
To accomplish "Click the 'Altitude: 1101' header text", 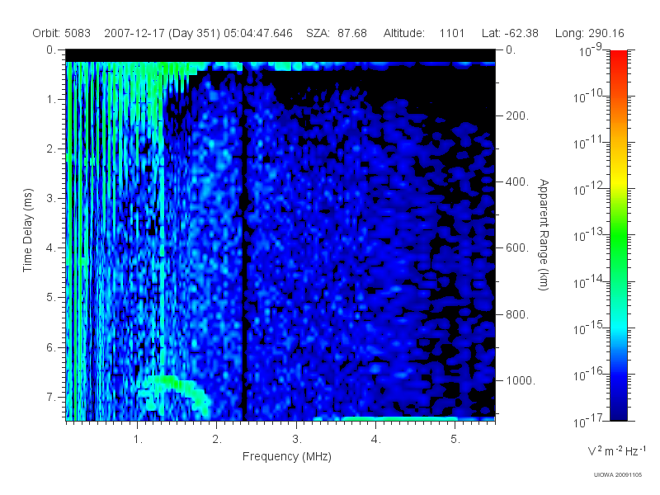I will click(423, 33).
